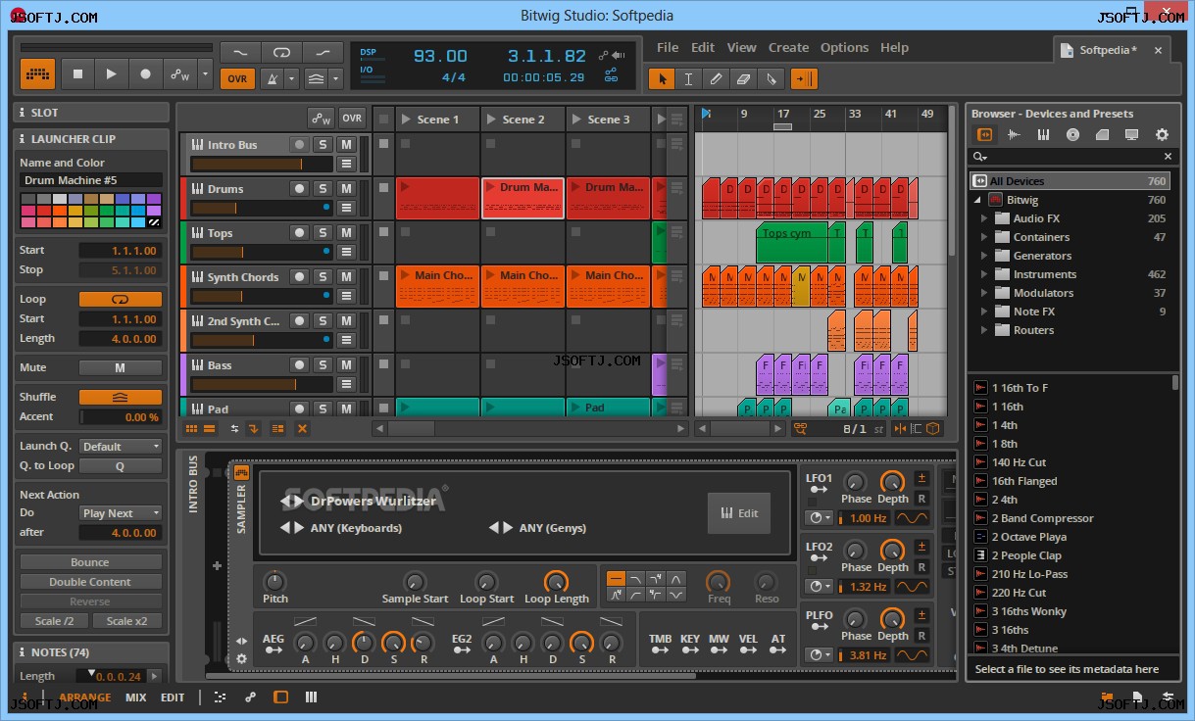Toggle the clip Loop button
This screenshot has width=1195, height=721.
pos(121,299)
